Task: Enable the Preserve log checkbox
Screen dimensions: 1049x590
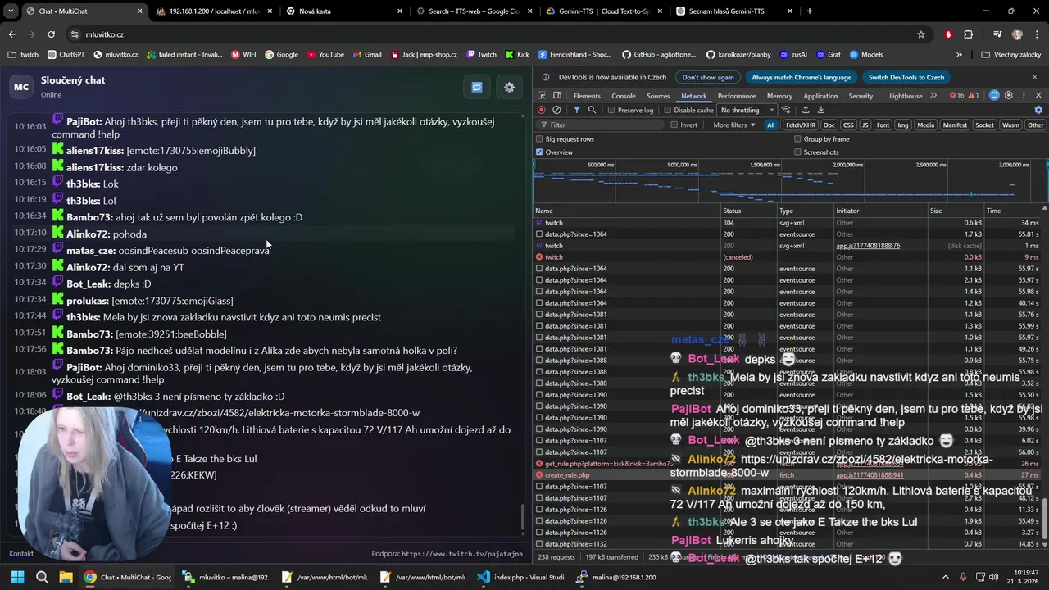Action: pos(611,110)
